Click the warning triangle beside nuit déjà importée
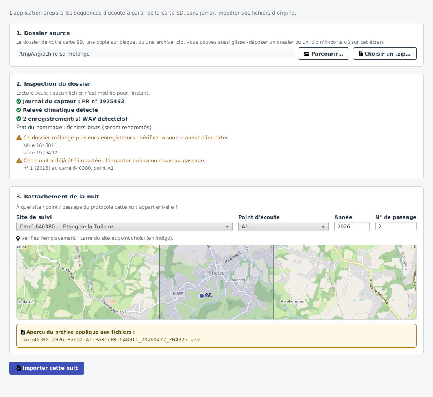This screenshot has height=397, width=433. pyautogui.click(x=19, y=161)
